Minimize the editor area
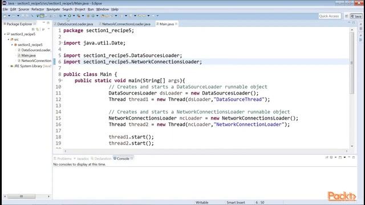365x205 pixels. tap(349, 23)
